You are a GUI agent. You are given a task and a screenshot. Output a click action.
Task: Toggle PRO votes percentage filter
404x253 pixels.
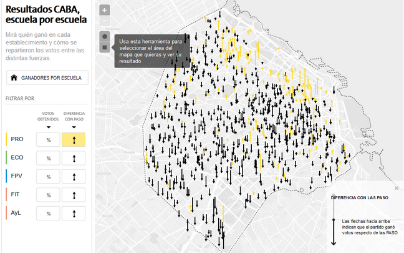click(48, 140)
